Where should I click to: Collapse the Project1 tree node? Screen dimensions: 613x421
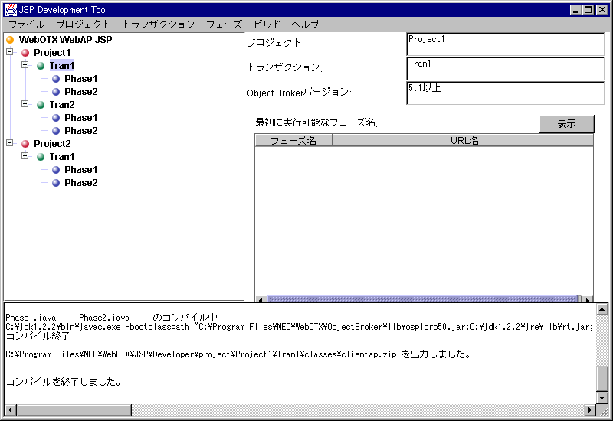click(9, 53)
